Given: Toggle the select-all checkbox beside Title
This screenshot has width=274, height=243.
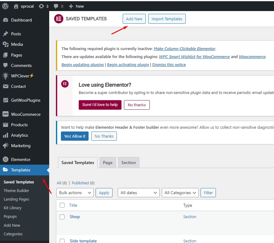Looking at the screenshot, I should [x=62, y=205].
